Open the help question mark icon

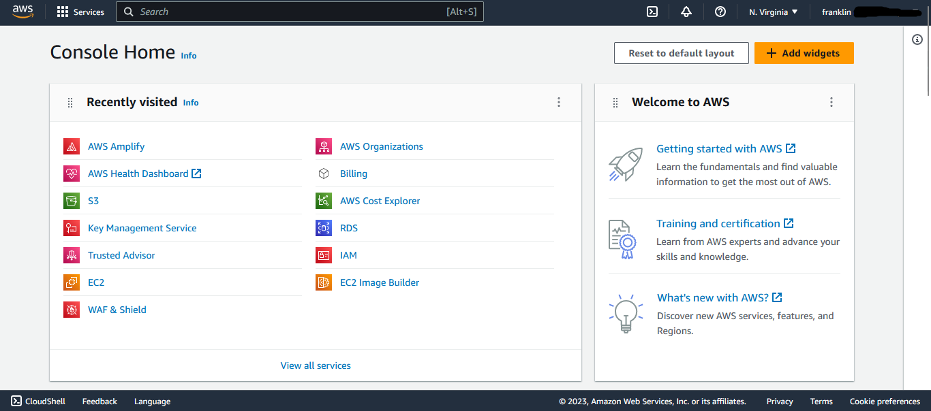click(720, 12)
